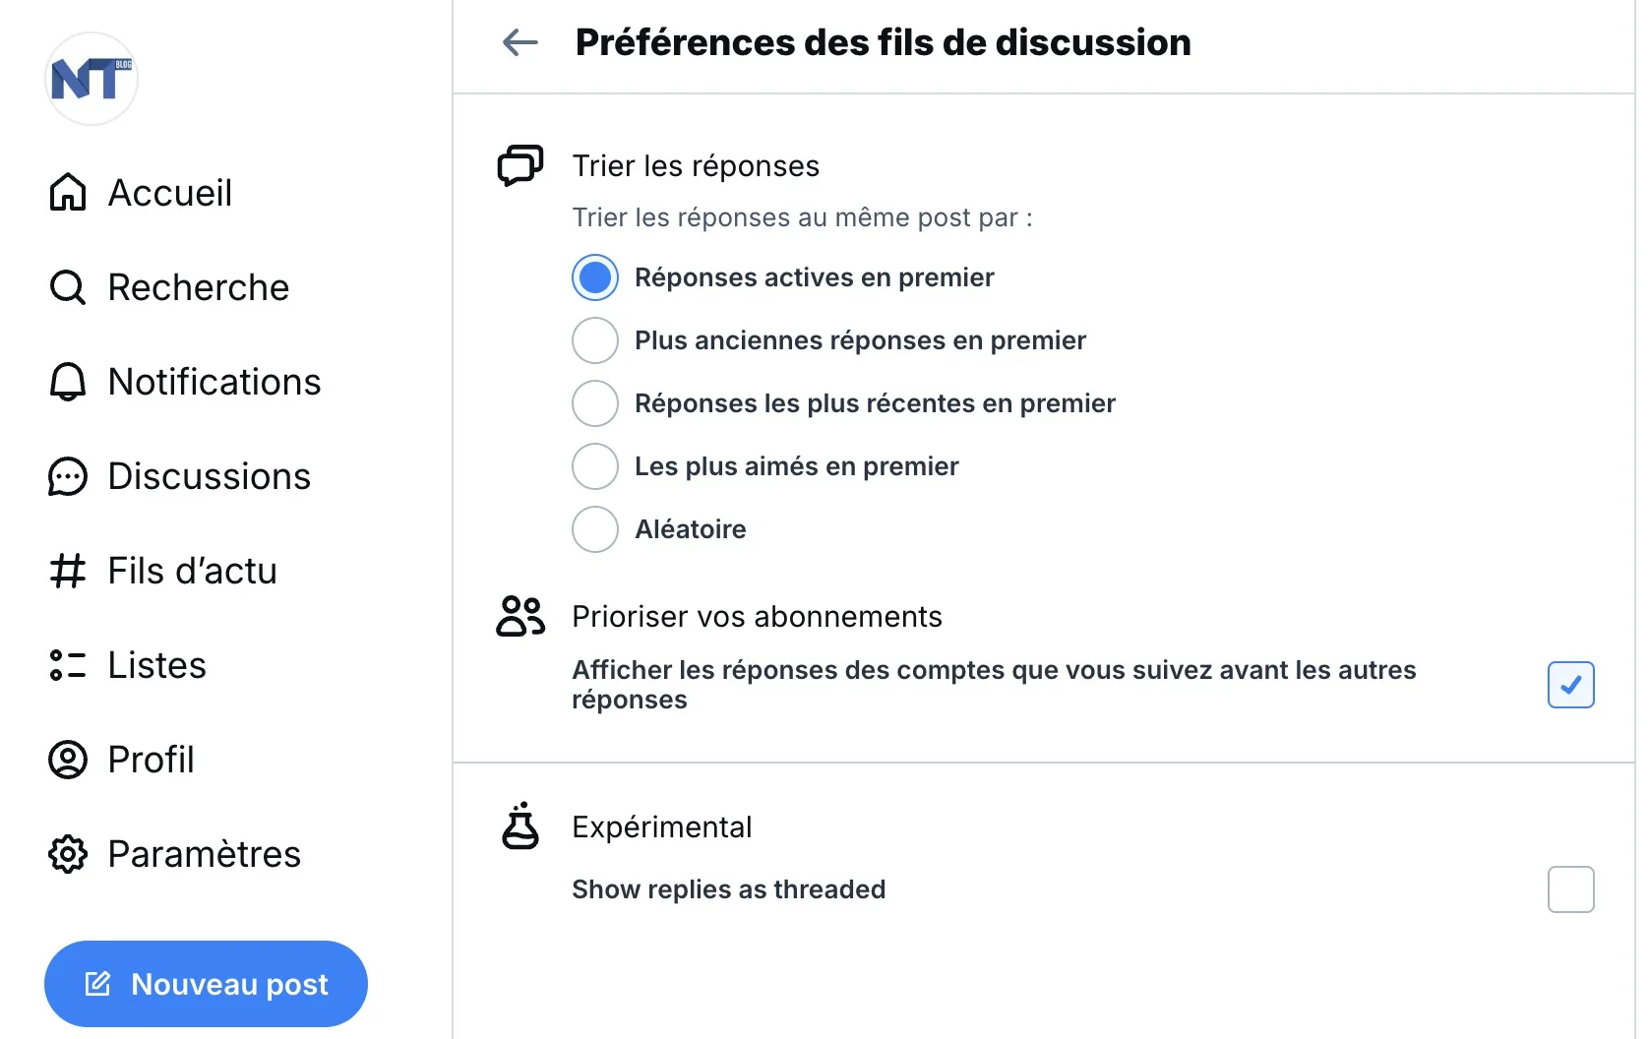
Task: Click the Listes icon in sidebar
Action: [67, 665]
